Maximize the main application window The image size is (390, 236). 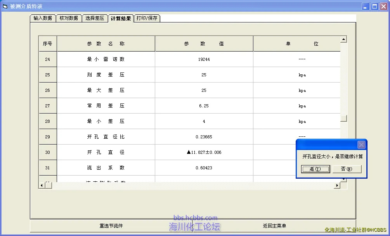pos(374,6)
